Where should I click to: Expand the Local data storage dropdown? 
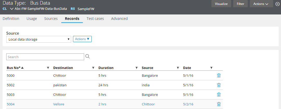click(x=38, y=39)
